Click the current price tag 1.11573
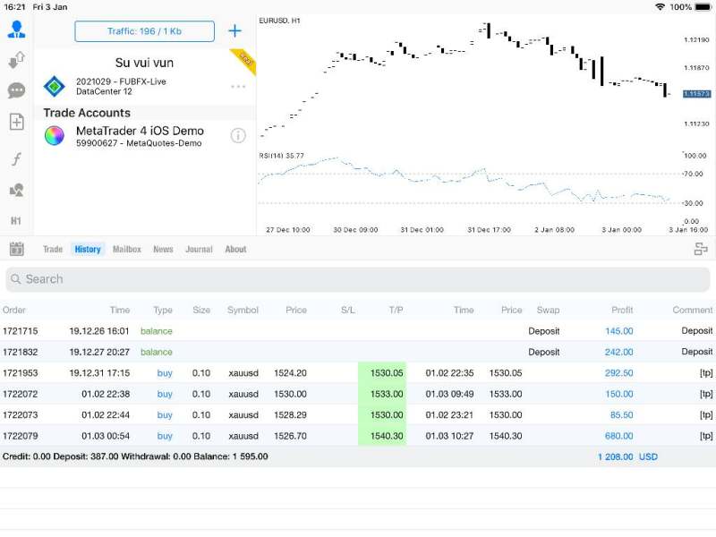 [696, 94]
